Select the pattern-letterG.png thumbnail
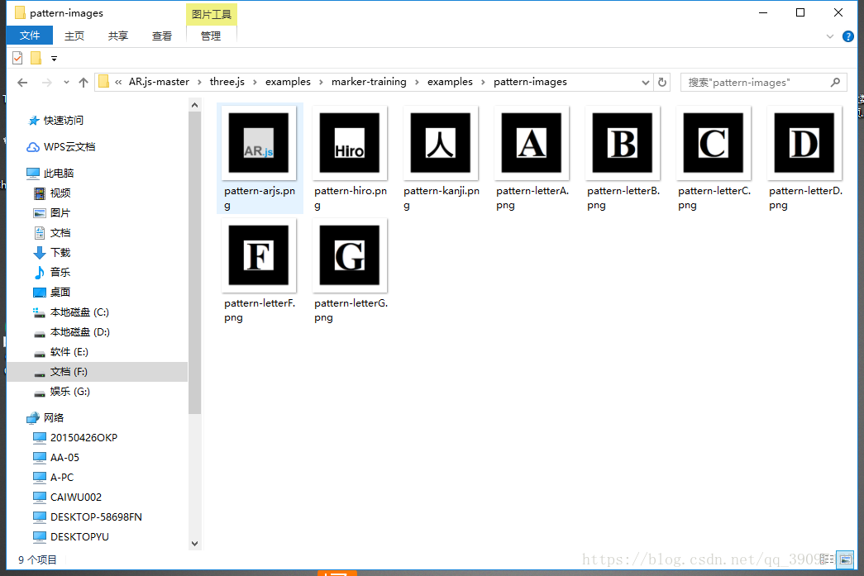 click(x=350, y=255)
